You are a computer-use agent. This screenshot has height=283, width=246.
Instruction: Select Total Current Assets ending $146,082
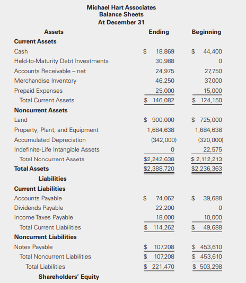point(159,100)
